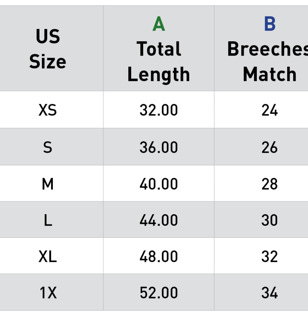308x312 pixels.
Task: Click the 48.00 total length value
Action: coord(158,256)
